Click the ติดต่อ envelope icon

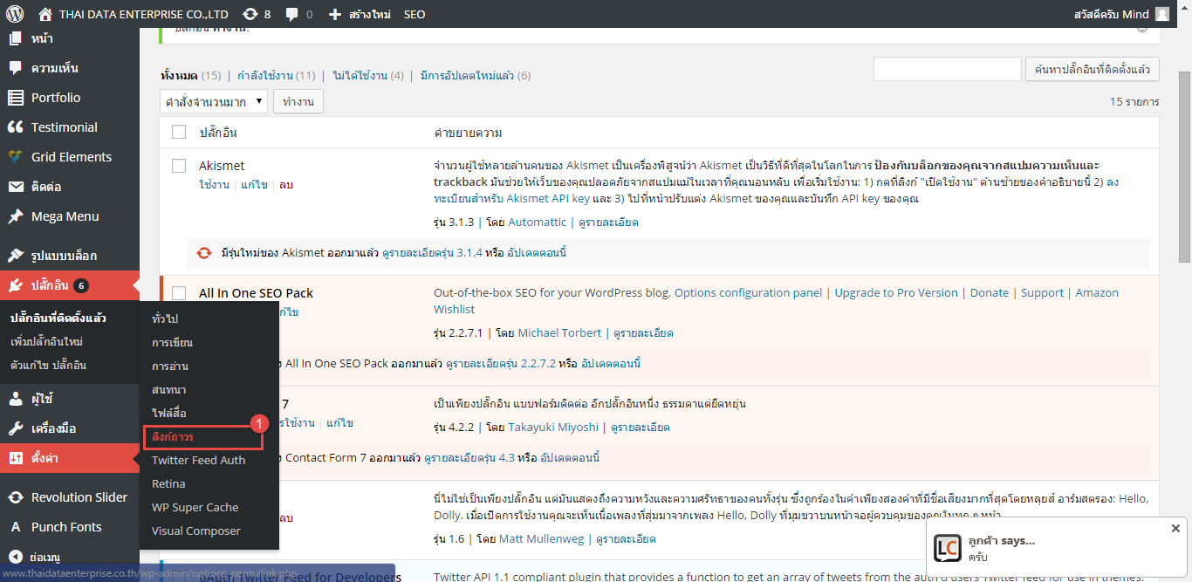click(x=15, y=187)
